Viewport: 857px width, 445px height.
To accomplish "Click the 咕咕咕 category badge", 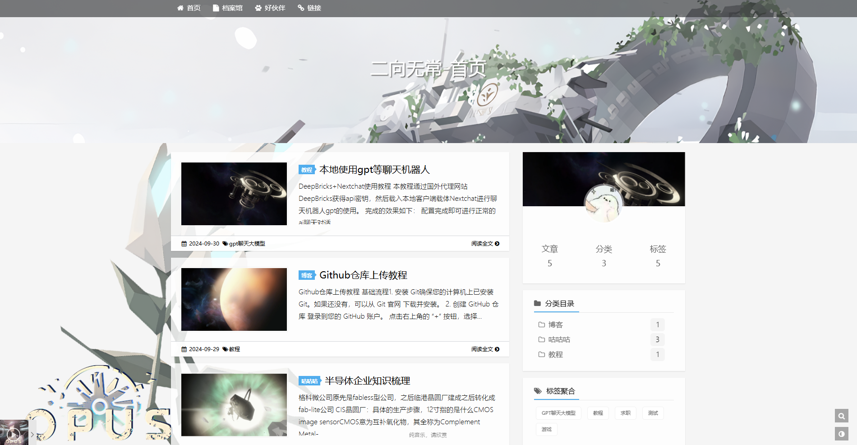I will coord(309,381).
